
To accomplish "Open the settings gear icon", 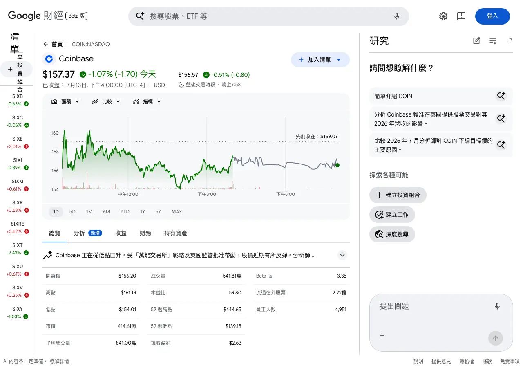I will pyautogui.click(x=443, y=16).
